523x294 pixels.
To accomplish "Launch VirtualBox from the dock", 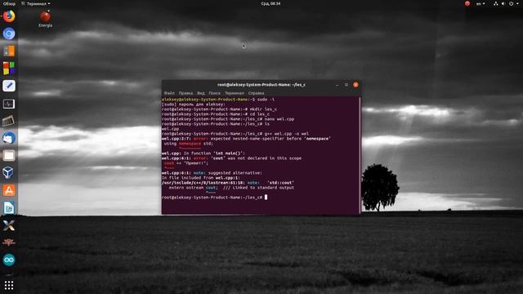I will pos(9,172).
